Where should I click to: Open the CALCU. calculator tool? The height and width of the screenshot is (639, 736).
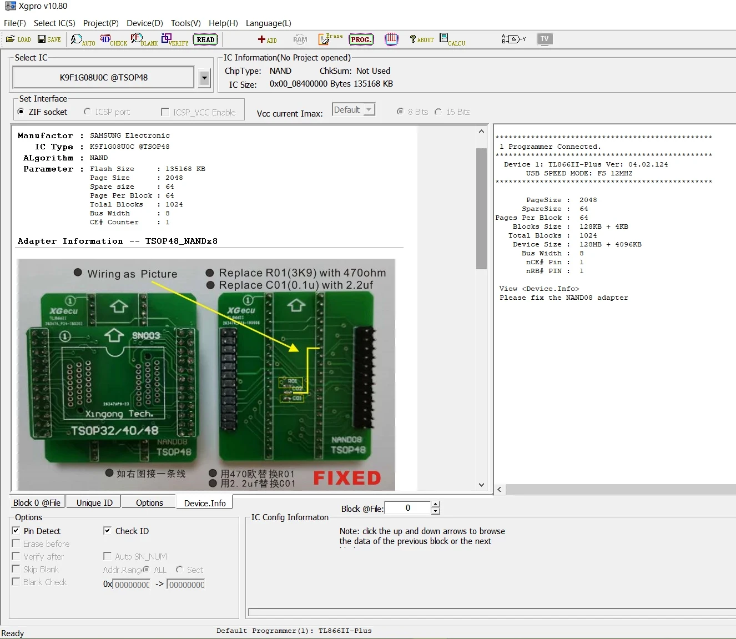pos(452,39)
